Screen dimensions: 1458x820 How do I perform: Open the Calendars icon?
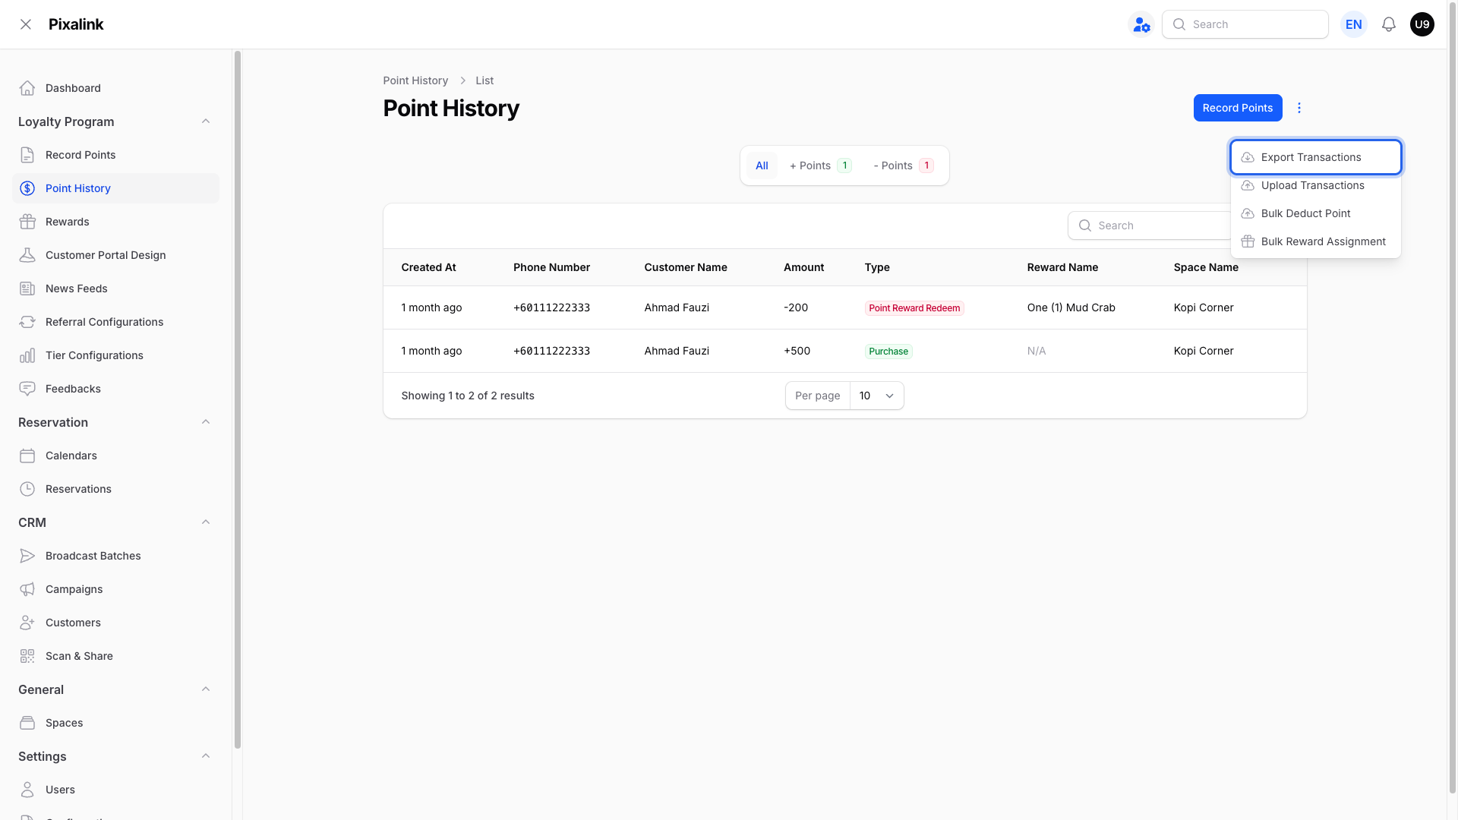coord(27,456)
